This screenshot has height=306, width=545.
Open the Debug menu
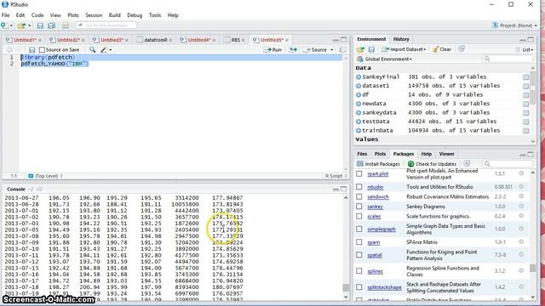click(x=135, y=15)
